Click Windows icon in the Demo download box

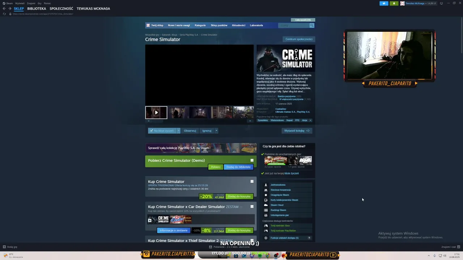pyautogui.click(x=252, y=160)
